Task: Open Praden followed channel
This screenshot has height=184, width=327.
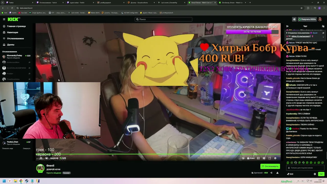Action: pos(16,74)
